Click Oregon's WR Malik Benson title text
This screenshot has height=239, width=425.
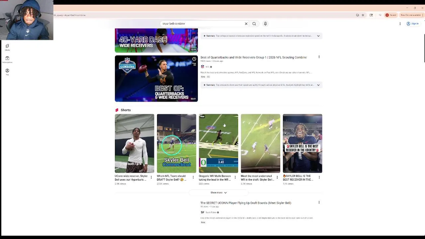tap(215, 178)
